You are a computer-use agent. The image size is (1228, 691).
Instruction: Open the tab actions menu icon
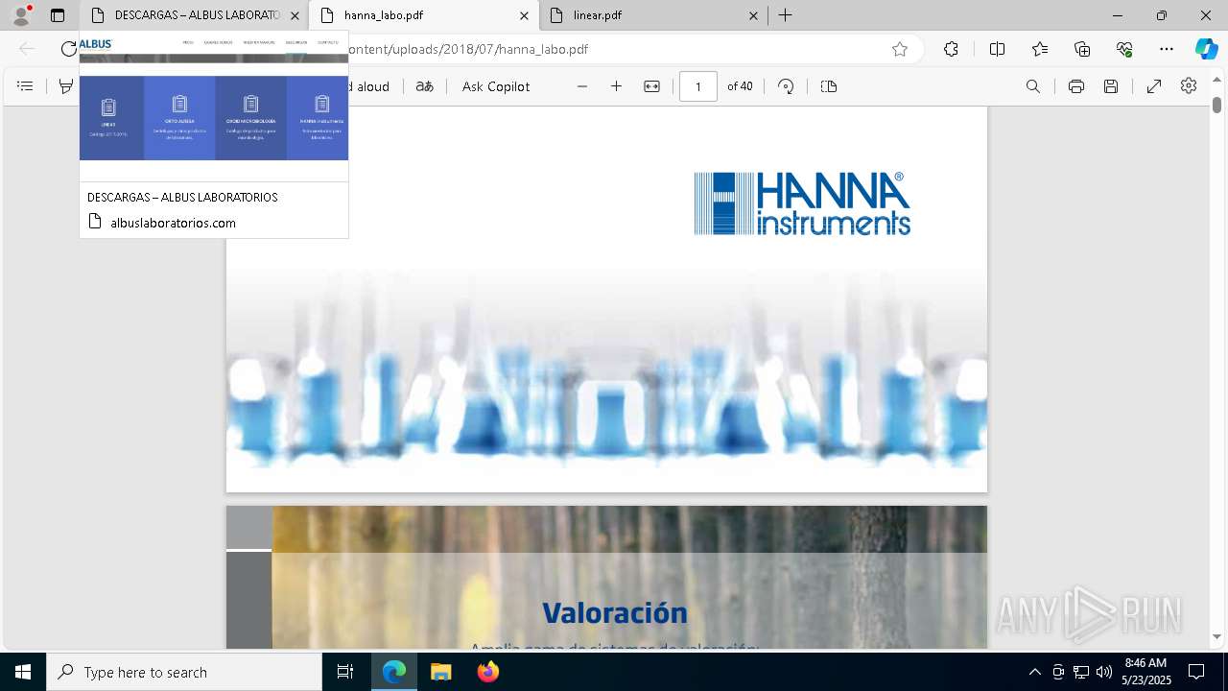point(58,15)
